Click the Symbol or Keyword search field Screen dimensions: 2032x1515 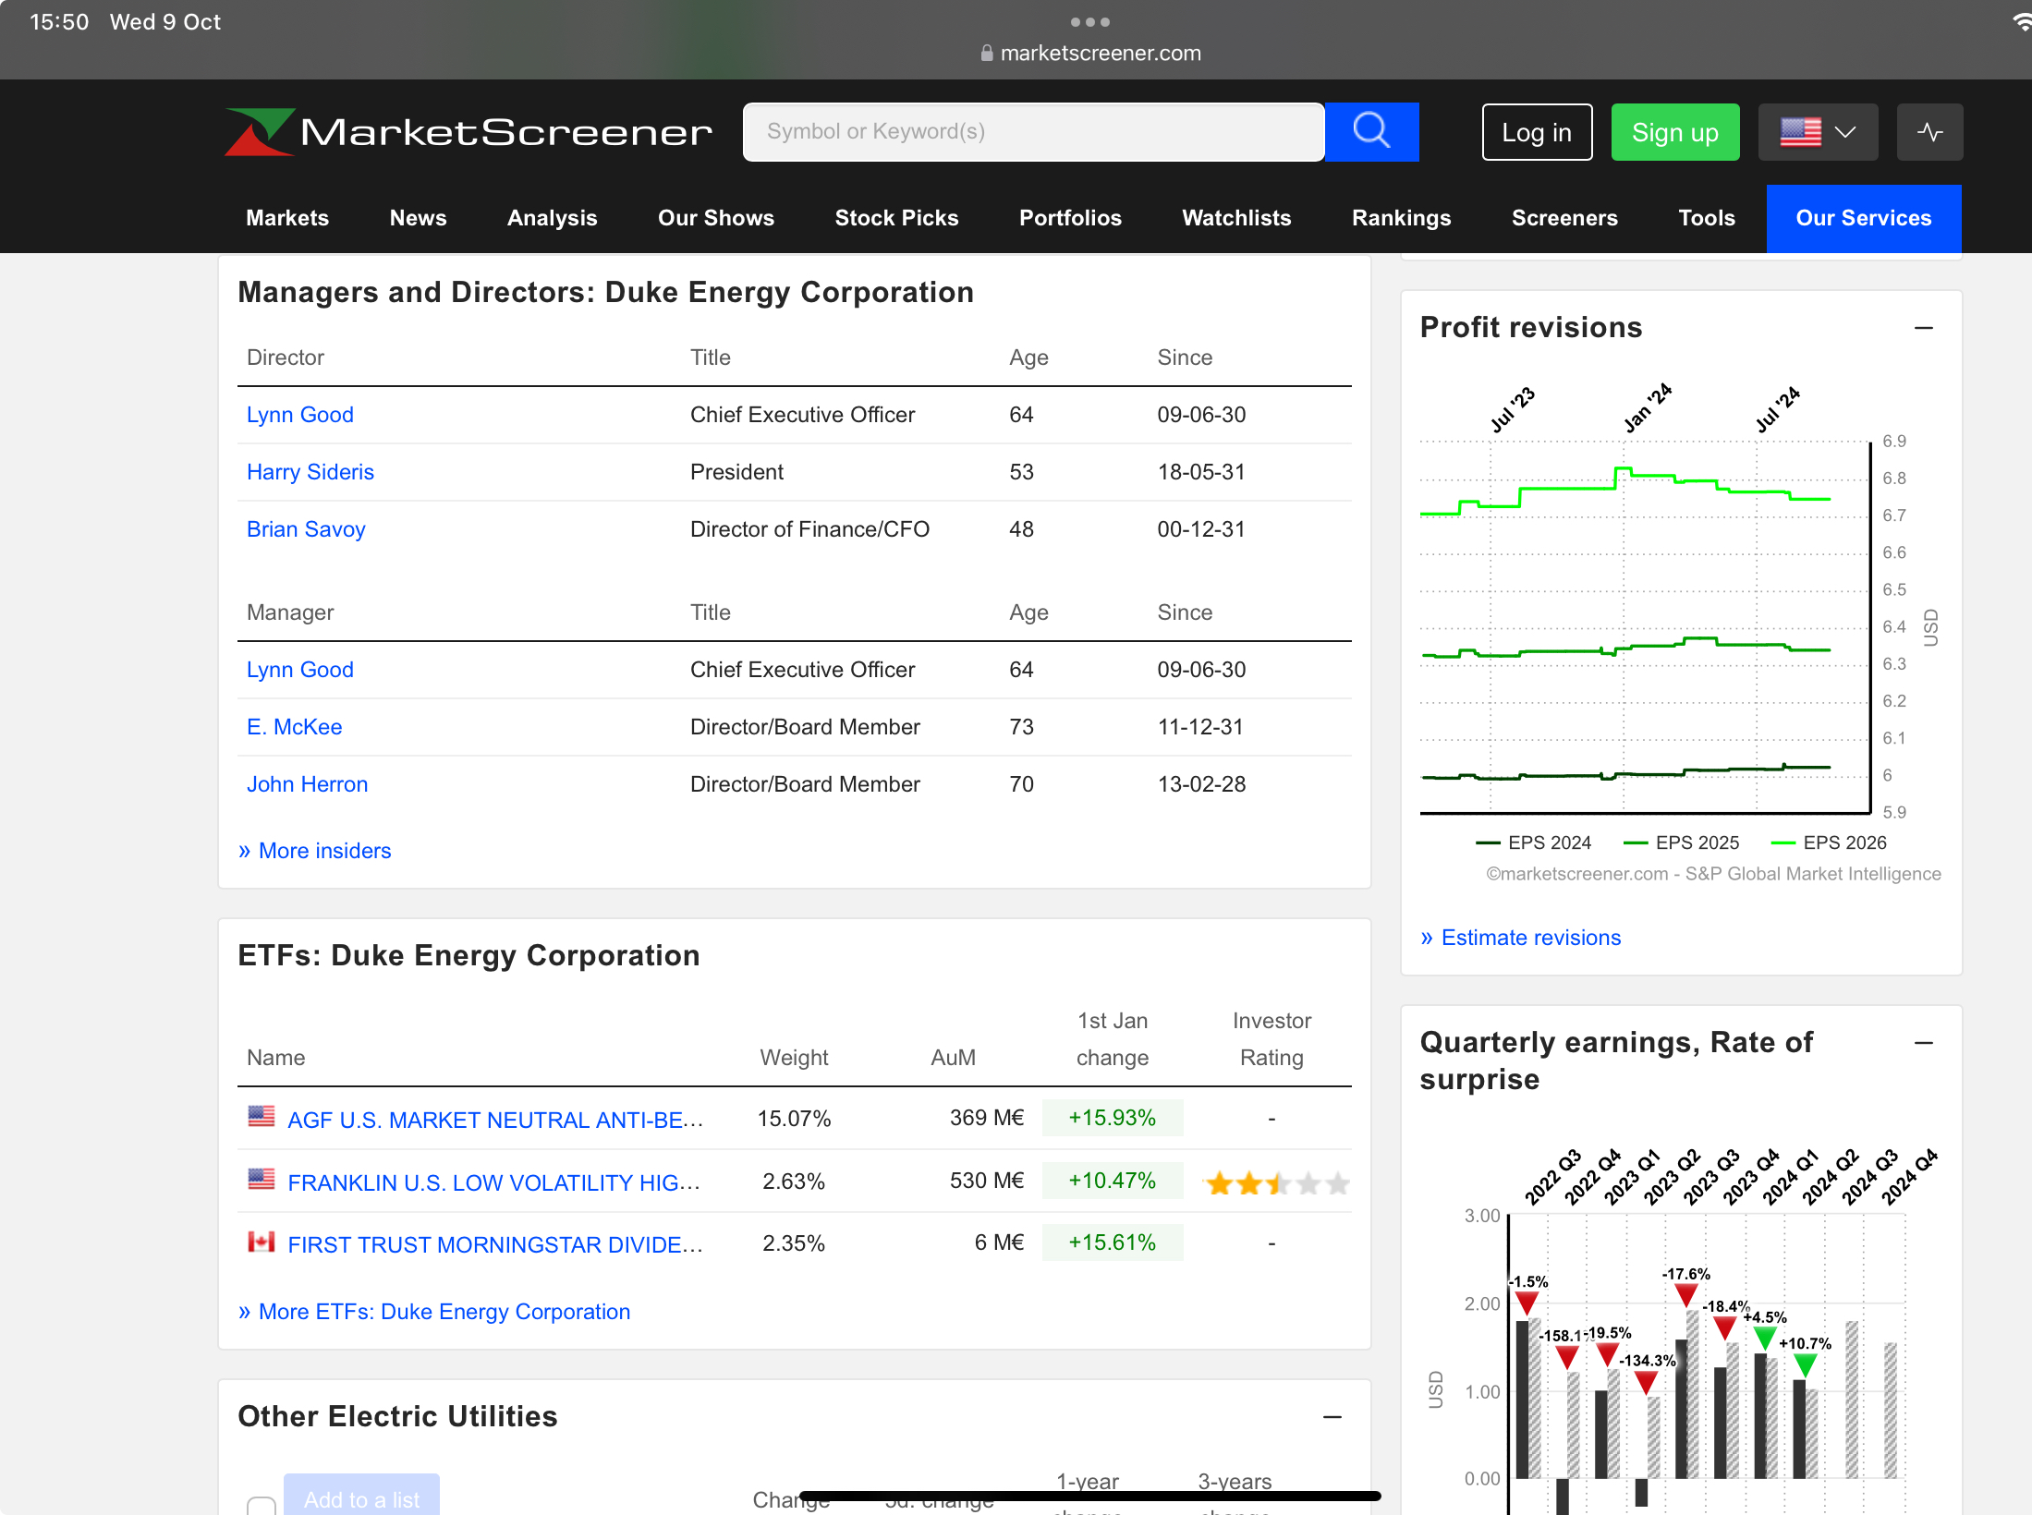point(1033,132)
